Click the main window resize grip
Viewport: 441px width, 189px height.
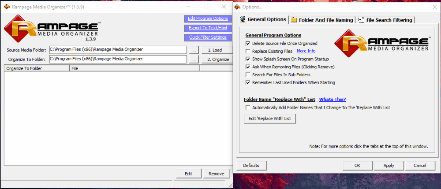click(230, 185)
